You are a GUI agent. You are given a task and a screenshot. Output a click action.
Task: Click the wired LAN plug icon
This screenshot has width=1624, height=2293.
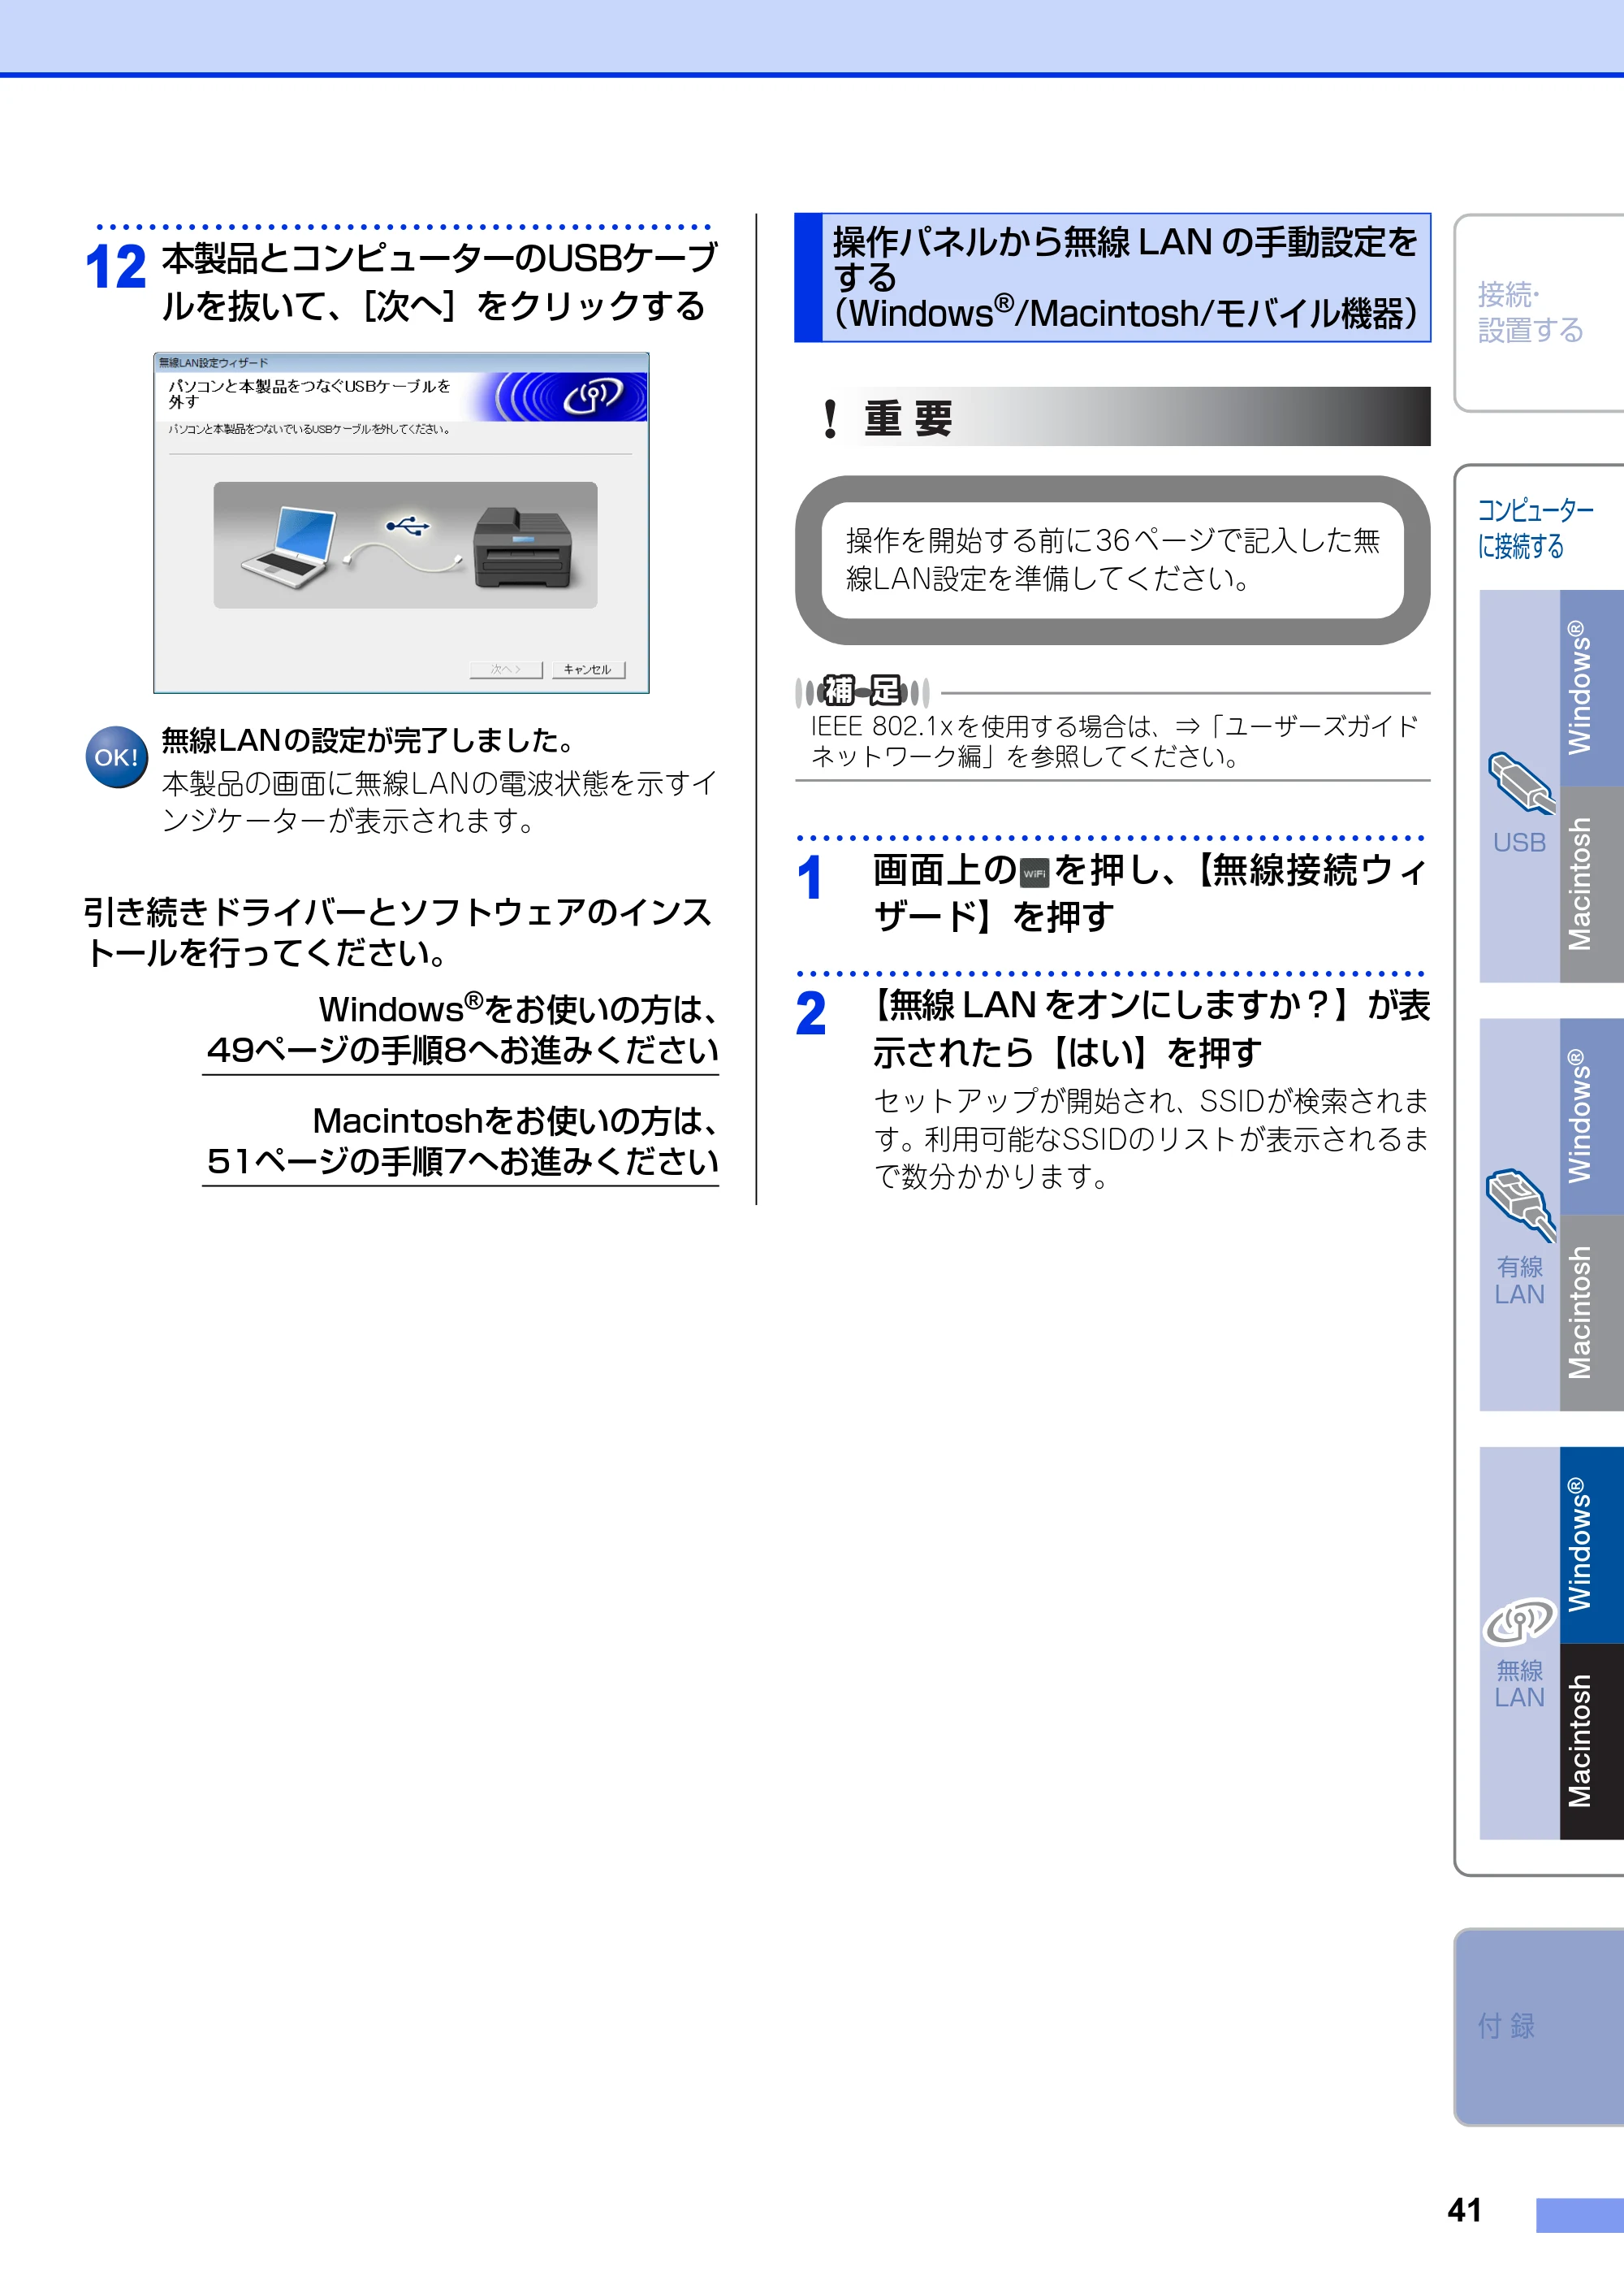pos(1520,1204)
